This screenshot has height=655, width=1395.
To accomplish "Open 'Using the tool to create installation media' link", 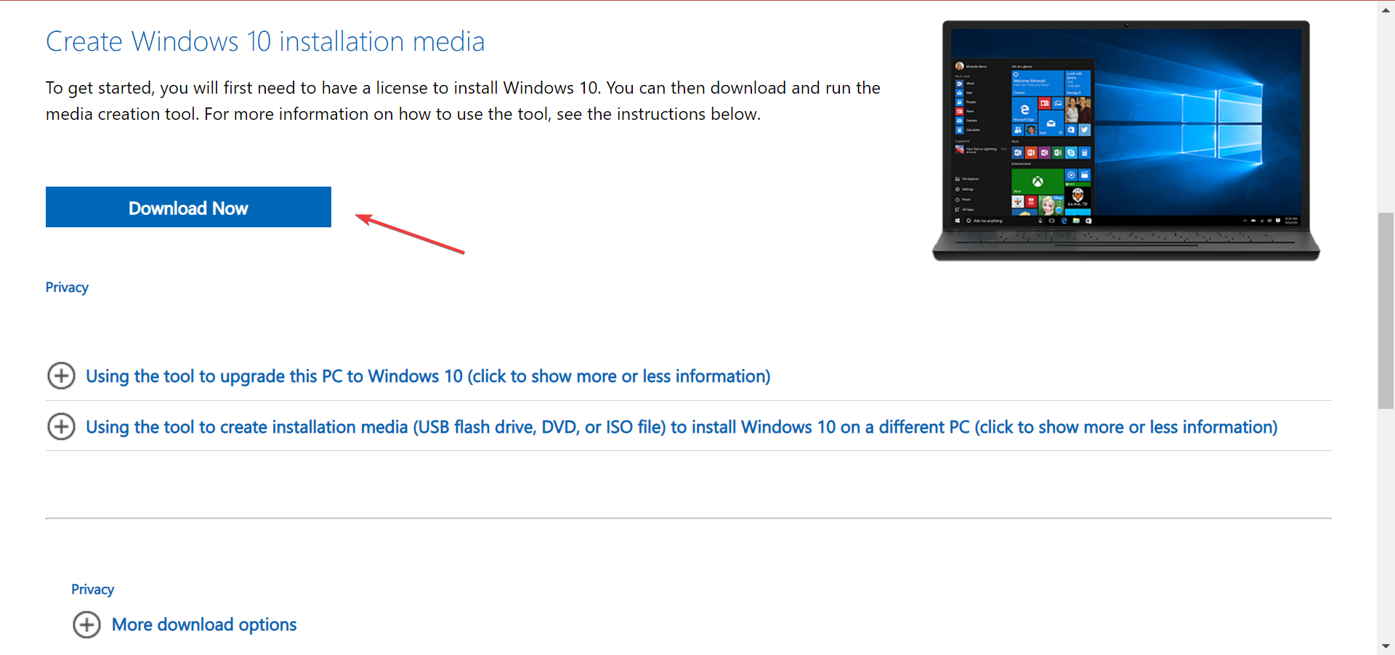I will click(682, 427).
